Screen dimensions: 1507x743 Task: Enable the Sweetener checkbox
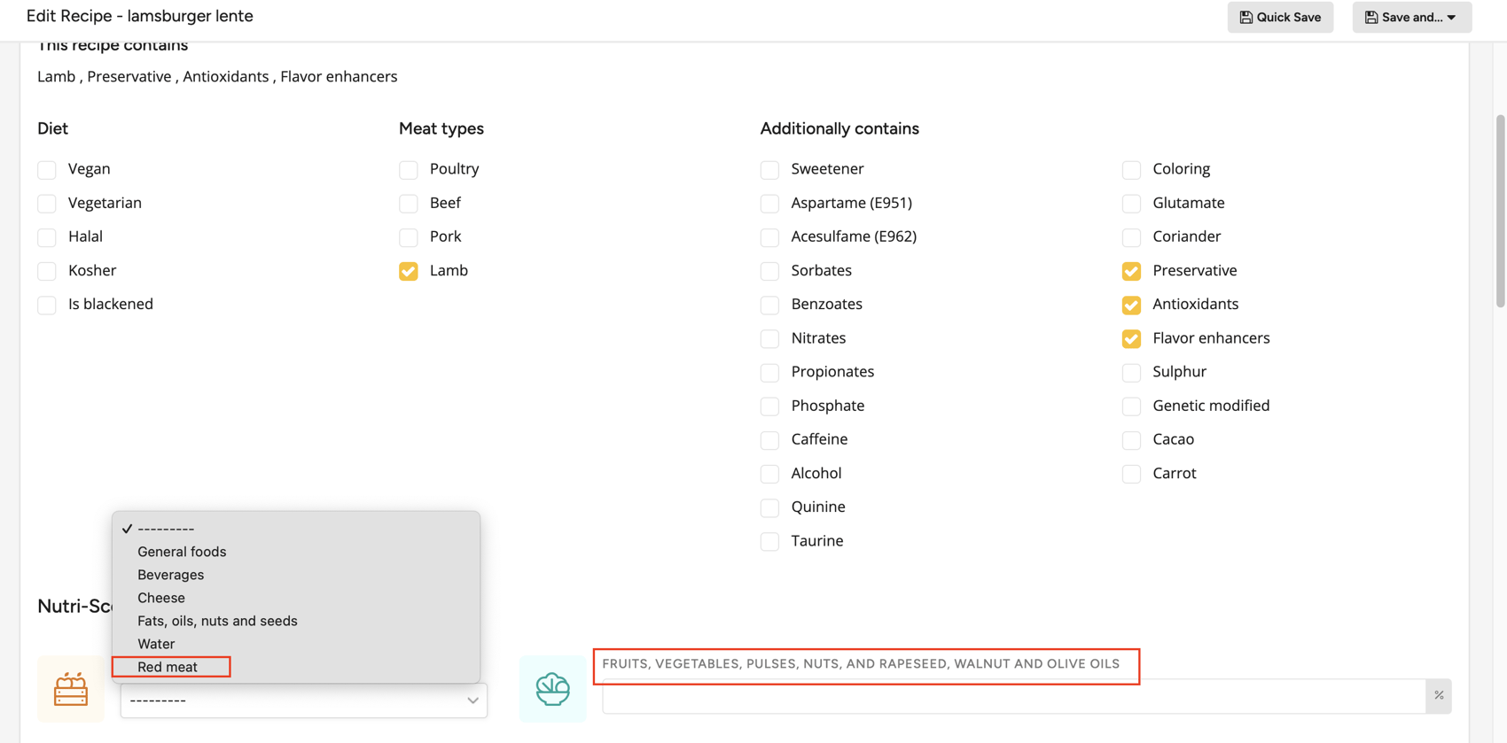tap(770, 169)
